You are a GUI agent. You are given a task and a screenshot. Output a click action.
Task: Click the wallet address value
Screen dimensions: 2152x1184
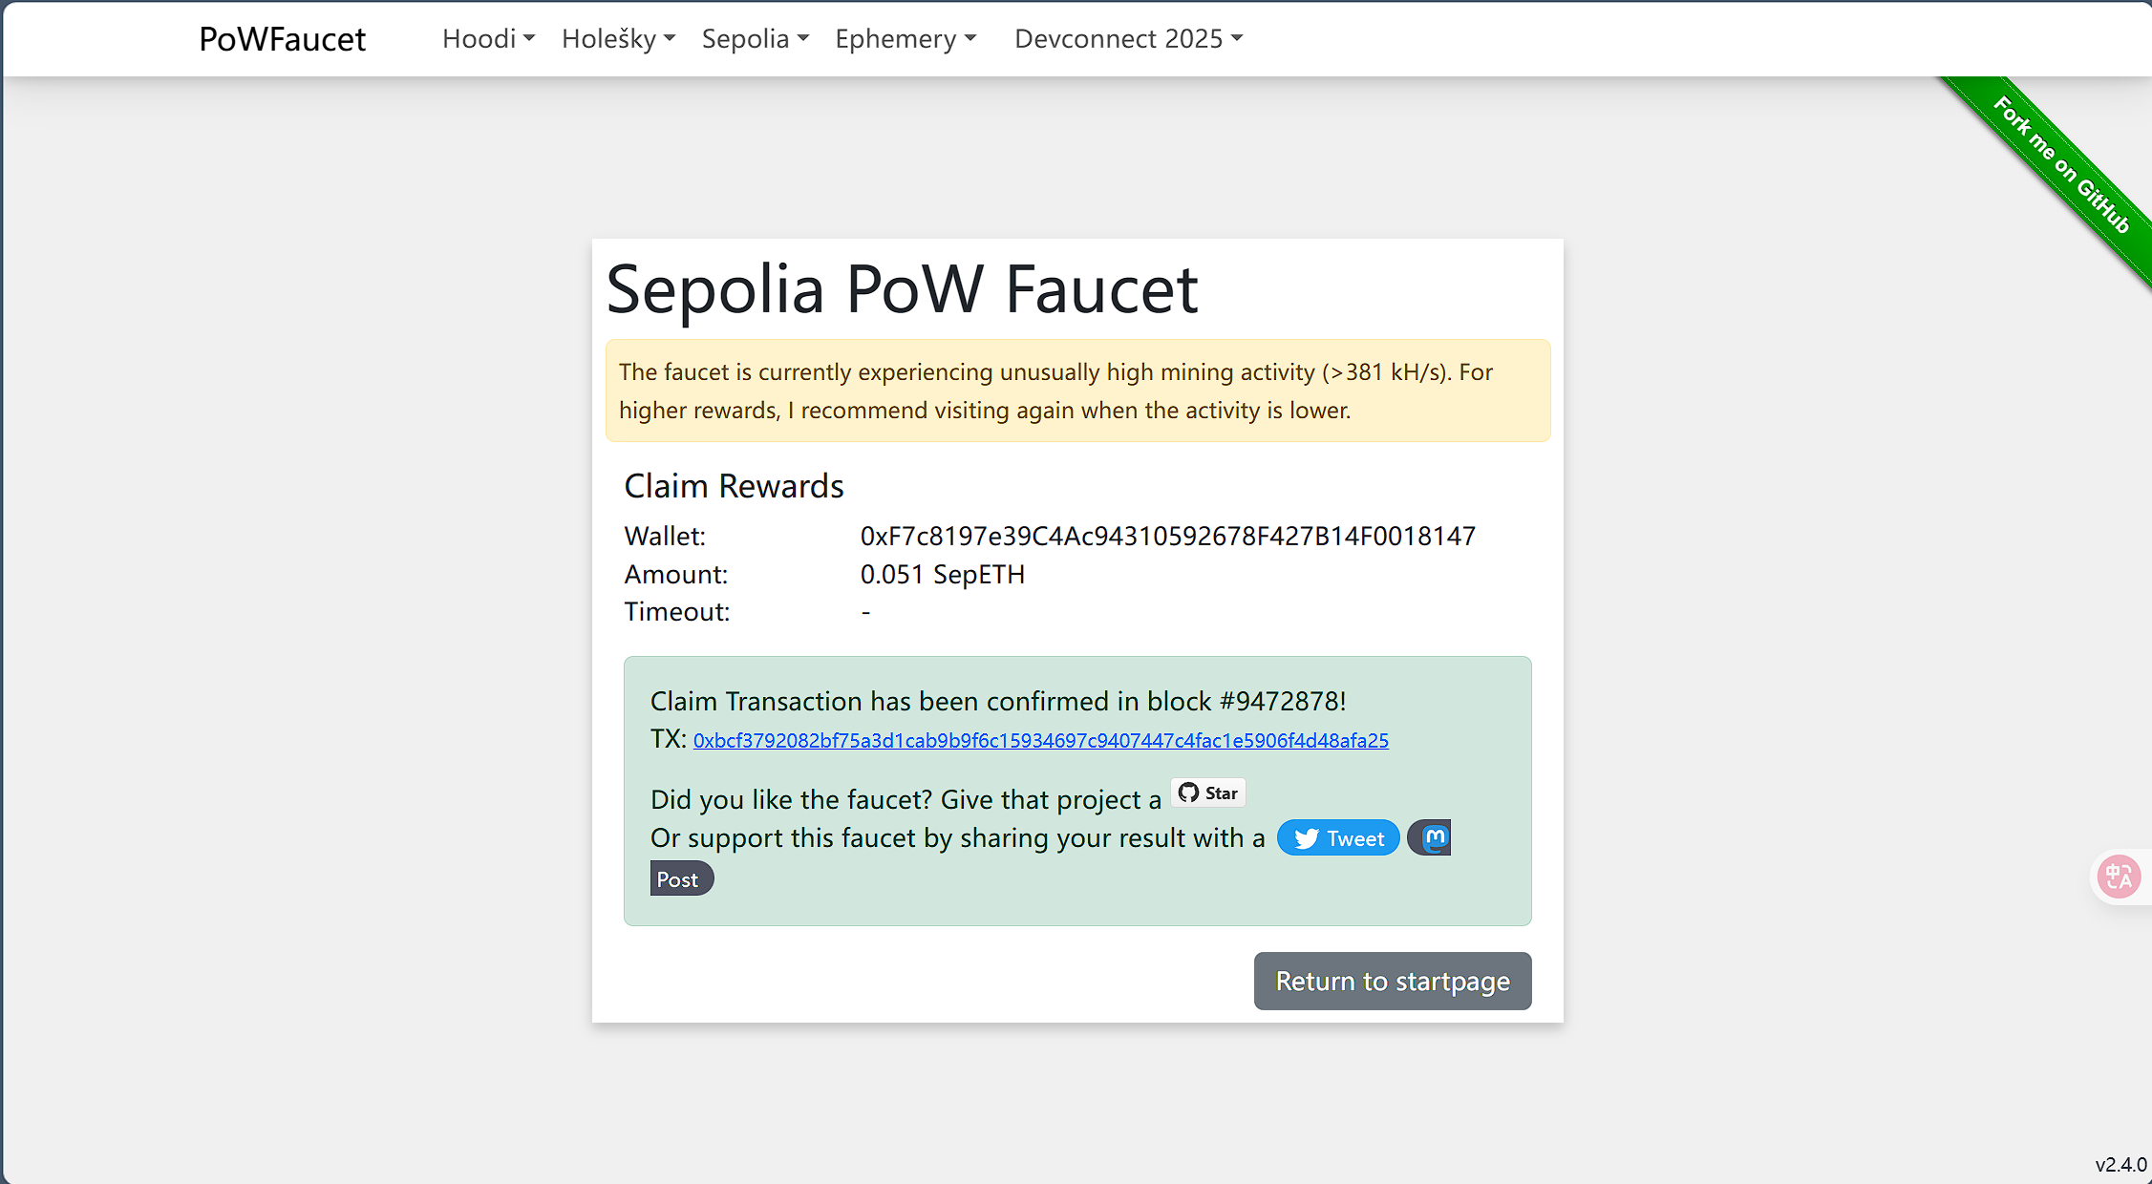coord(1167,537)
